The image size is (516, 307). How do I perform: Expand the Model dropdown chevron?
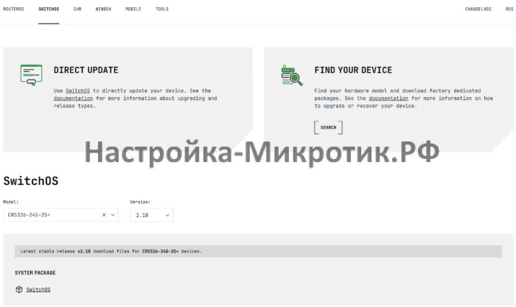113,215
